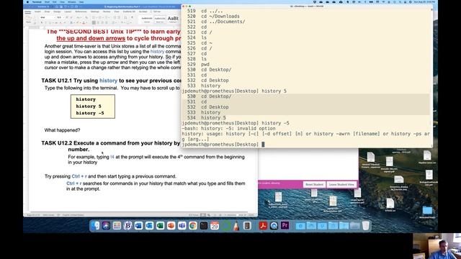Toggle Bold formatting in Word ribbon
This screenshot has height=259, width=461.
42,22
